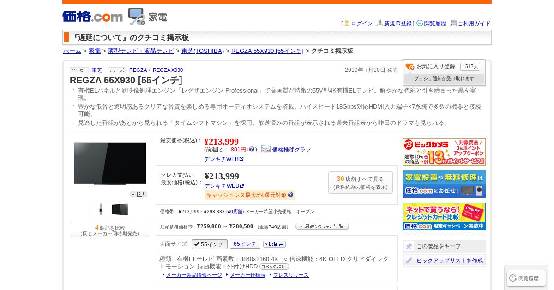Click the pin icon for この製品をキープ

click(409, 246)
